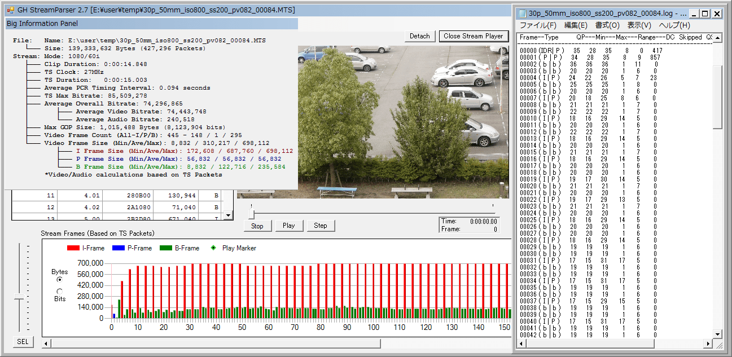Select the Bytes radio button
Screen dimensions: 732x357
point(60,279)
